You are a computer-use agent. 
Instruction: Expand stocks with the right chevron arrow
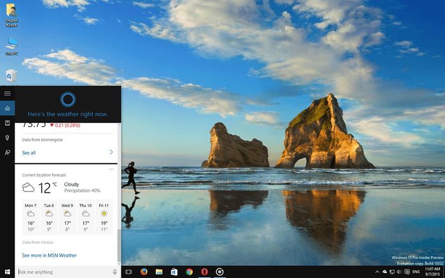click(111, 152)
